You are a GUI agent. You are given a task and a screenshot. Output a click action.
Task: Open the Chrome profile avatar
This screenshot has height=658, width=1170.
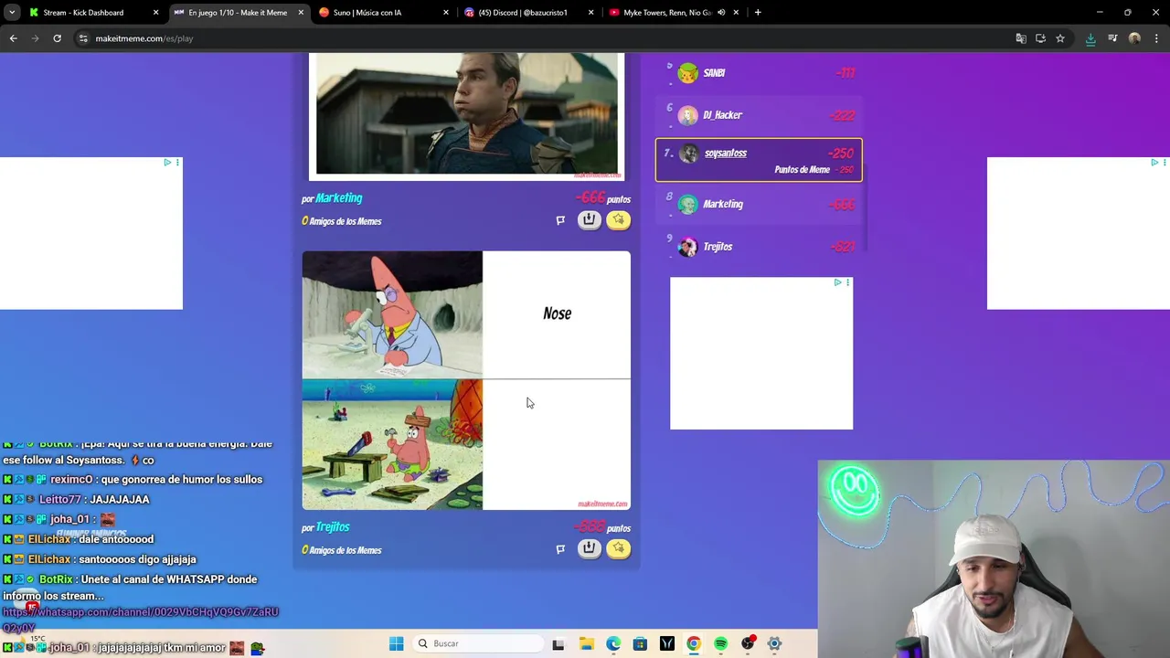point(1134,38)
